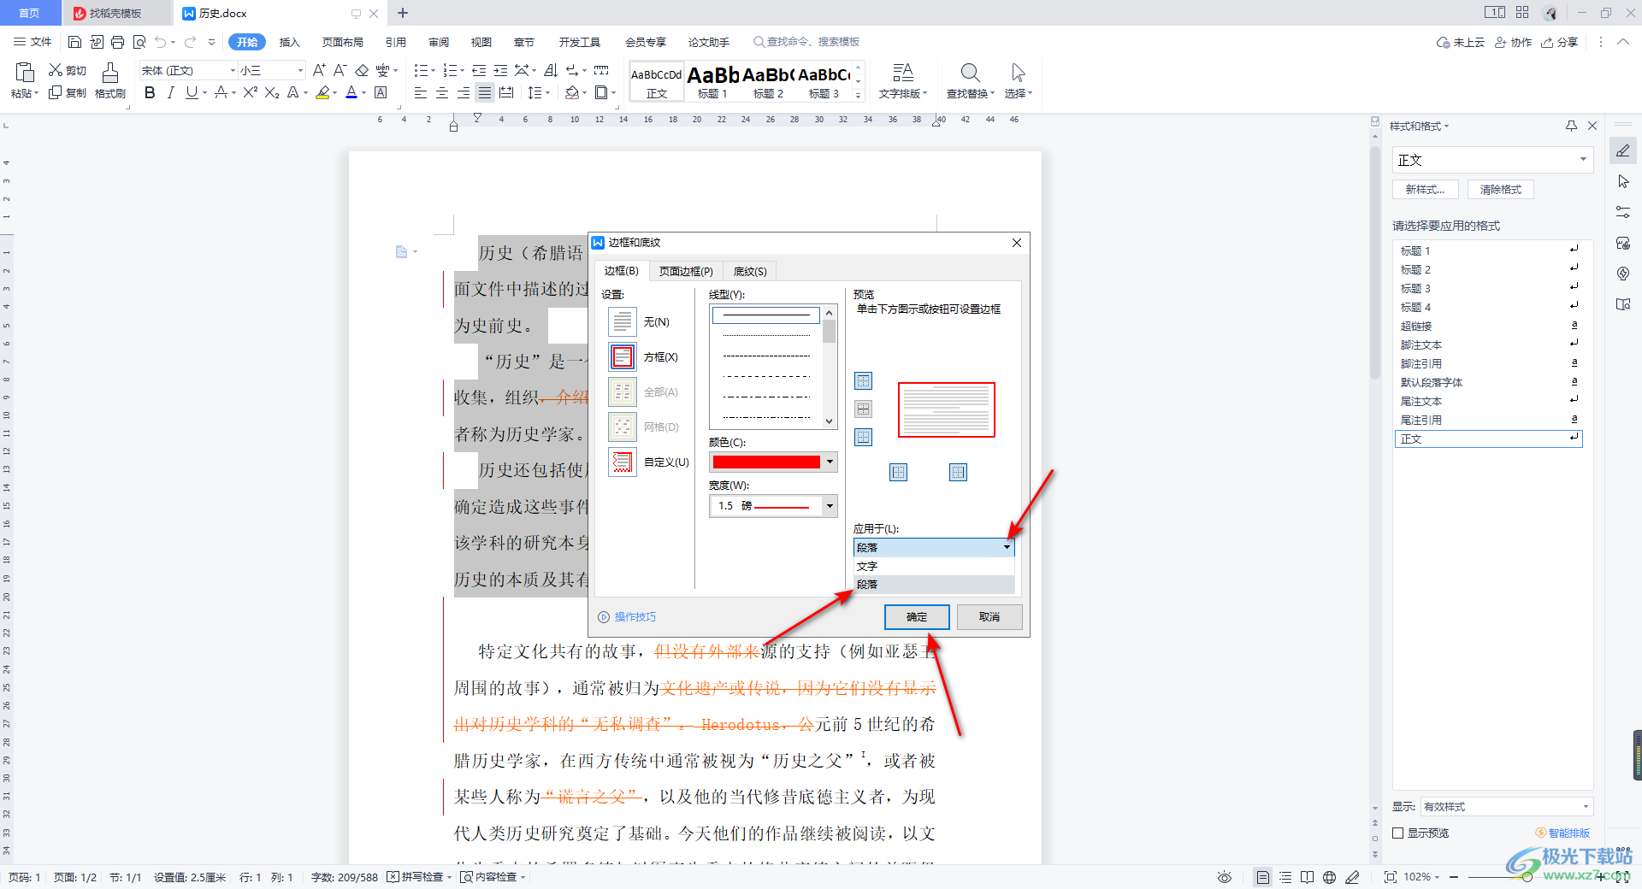Click the decrease indent icon
This screenshot has height=889, width=1642.
479,70
